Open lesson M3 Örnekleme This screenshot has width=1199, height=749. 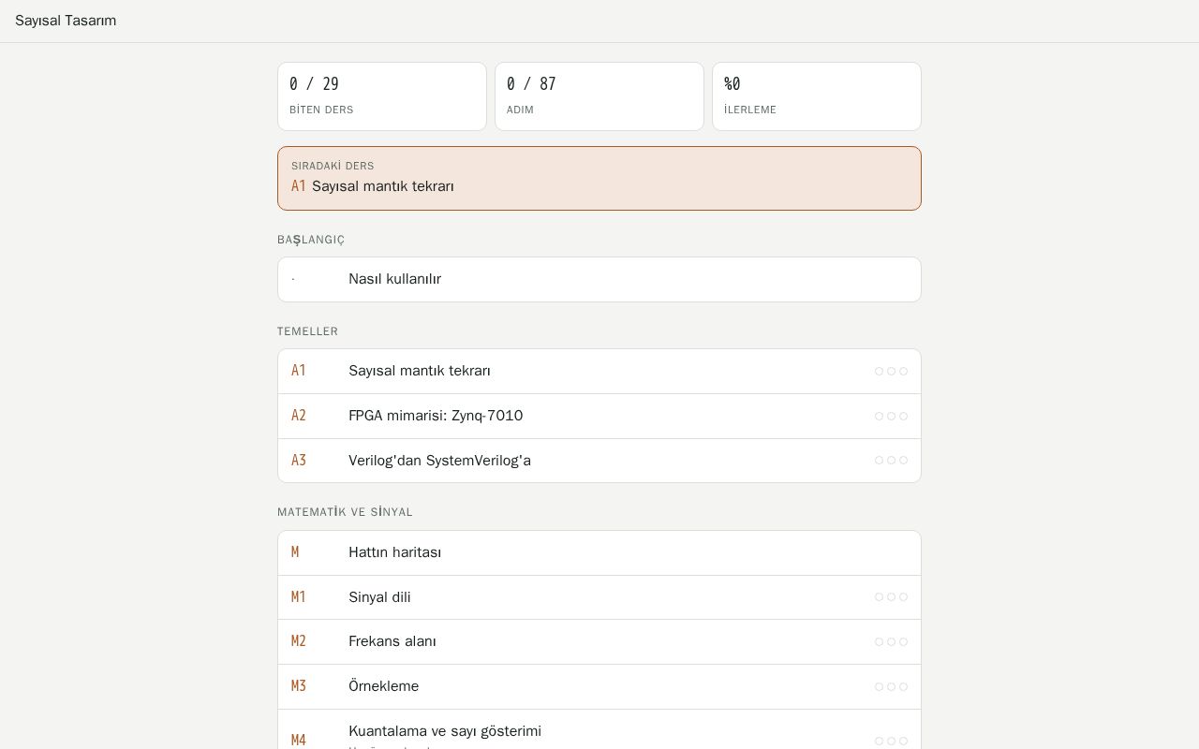pyautogui.click(x=599, y=686)
